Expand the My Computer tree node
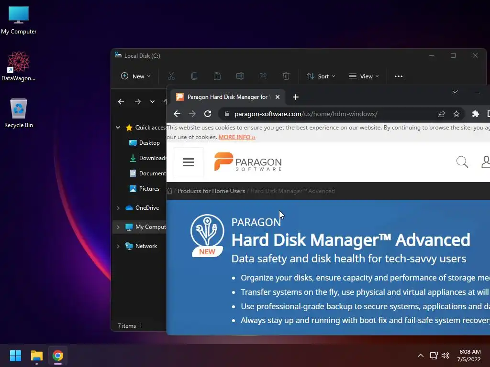This screenshot has height=367, width=490. [118, 227]
